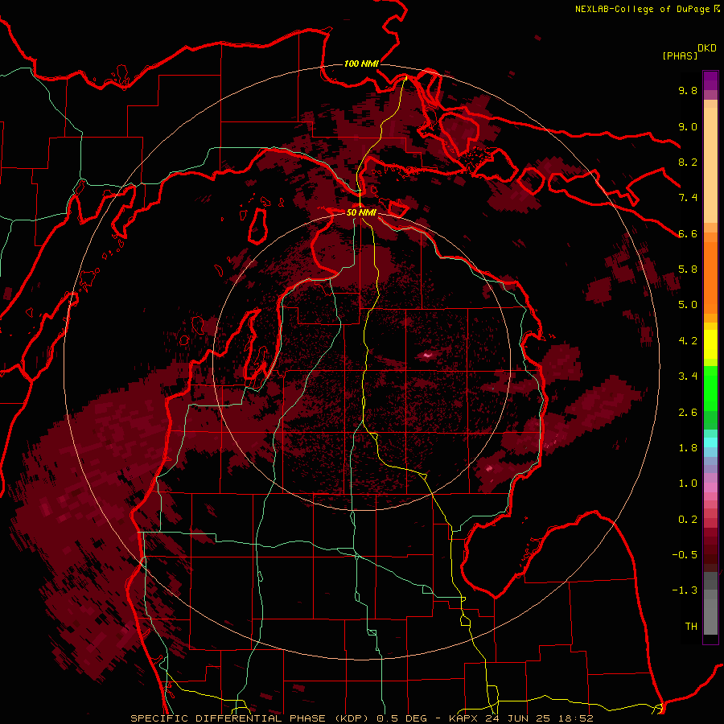Click the 0.2 scale label

pyautogui.click(x=688, y=520)
